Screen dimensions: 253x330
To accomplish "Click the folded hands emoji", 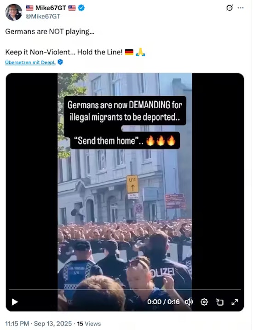I will pos(140,52).
